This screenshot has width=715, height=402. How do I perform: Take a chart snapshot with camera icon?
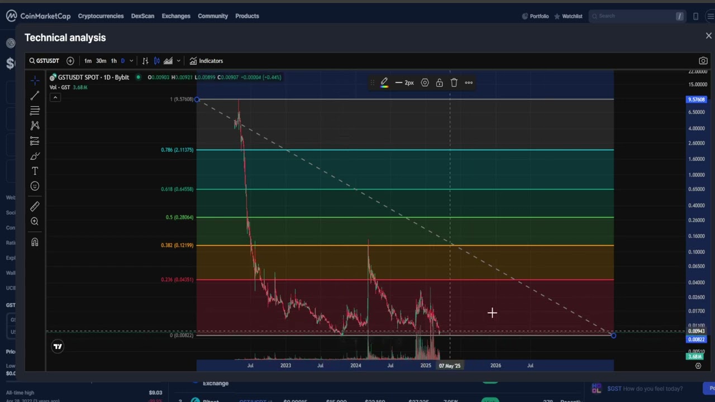tap(703, 61)
